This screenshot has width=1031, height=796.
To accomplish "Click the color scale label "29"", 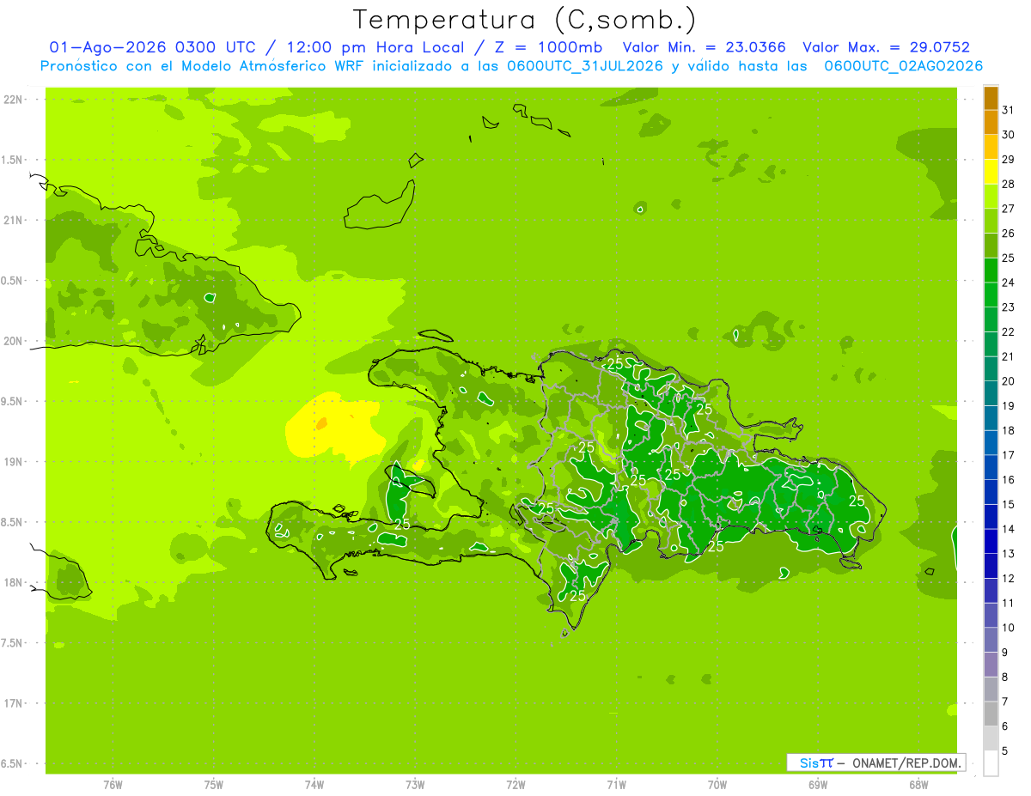I will [x=1009, y=160].
